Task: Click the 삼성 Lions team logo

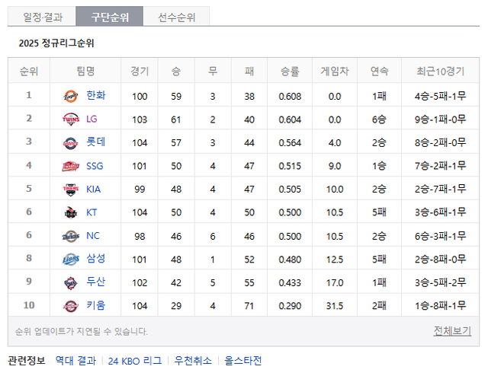Action: 70,260
